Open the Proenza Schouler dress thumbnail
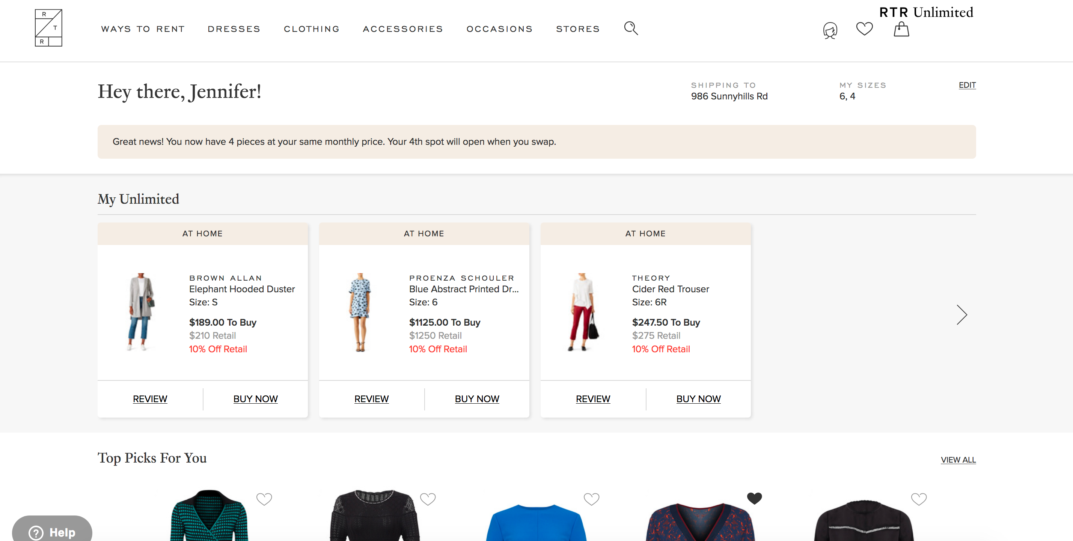The height and width of the screenshot is (541, 1073). tap(360, 312)
